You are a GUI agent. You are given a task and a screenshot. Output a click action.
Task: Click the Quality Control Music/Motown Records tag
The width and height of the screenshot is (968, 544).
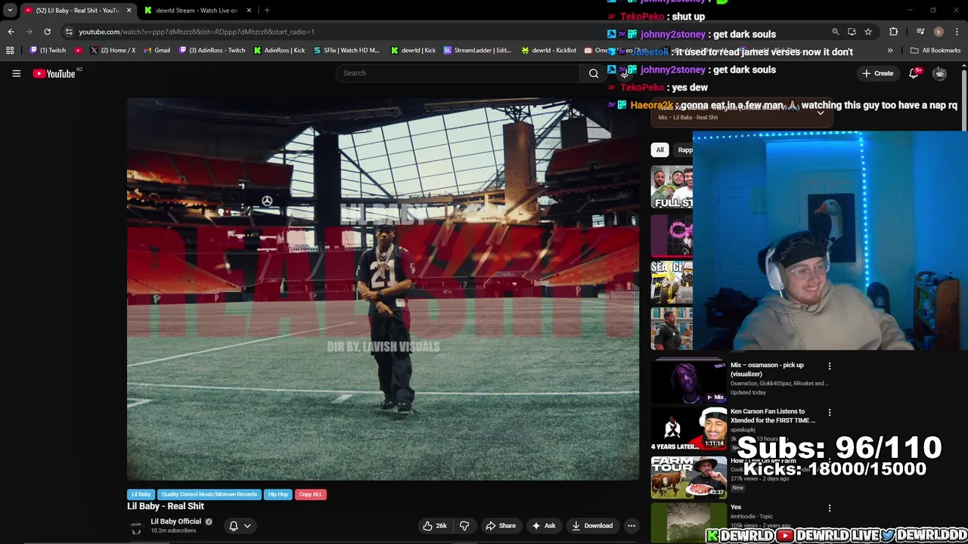209,494
